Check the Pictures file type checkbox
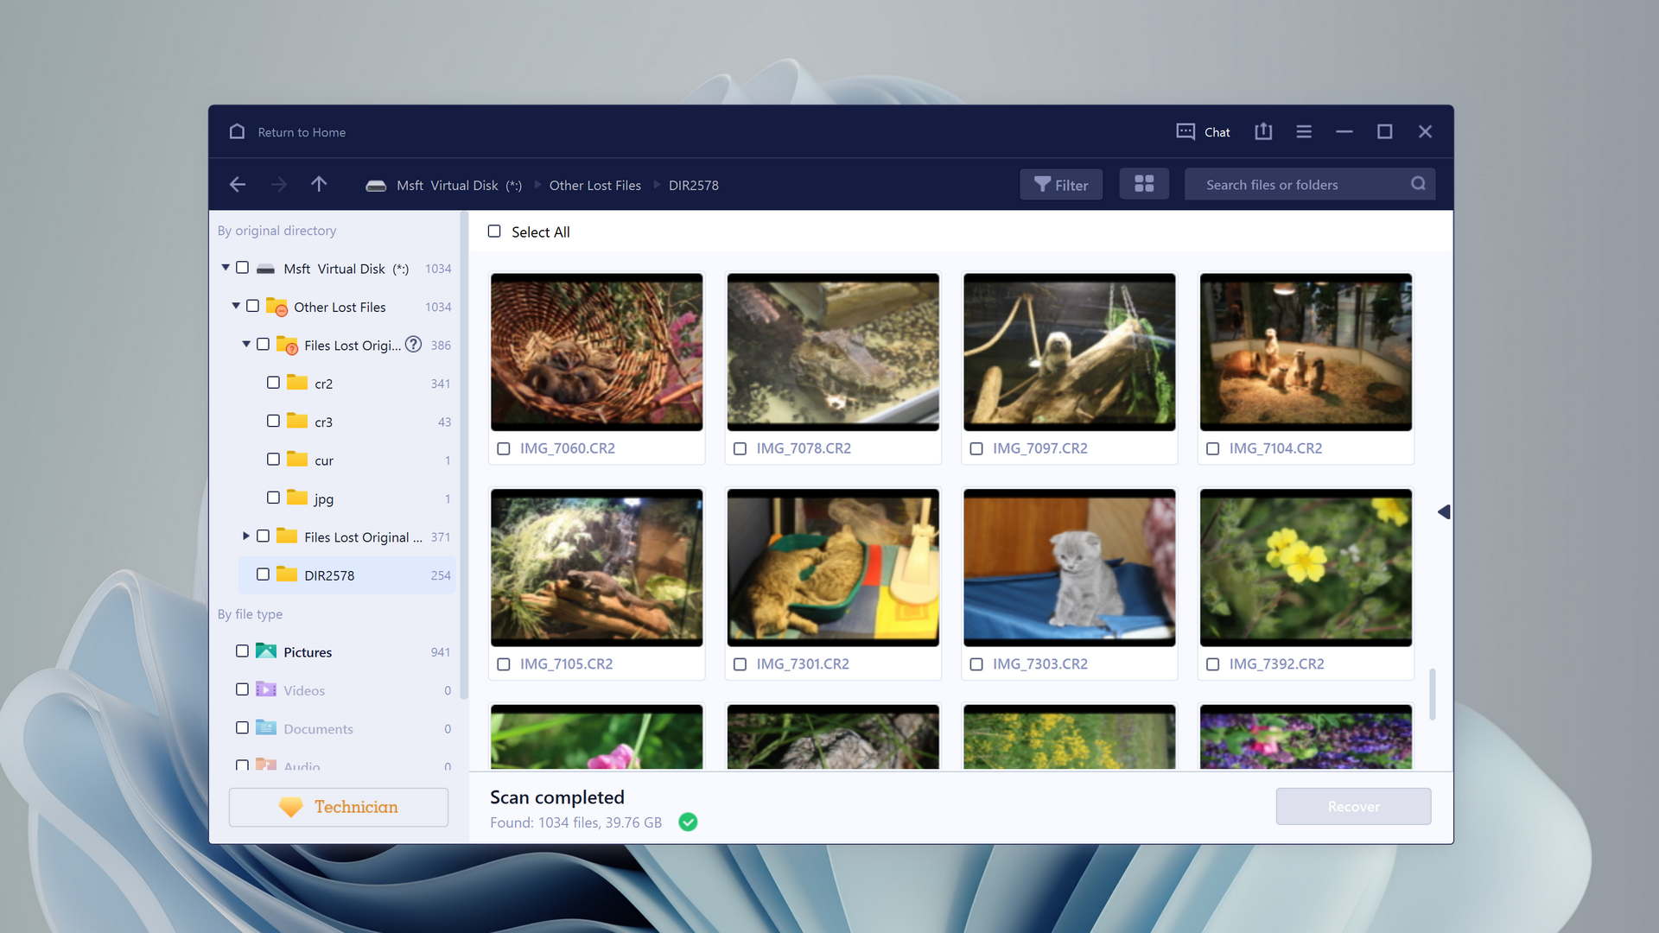This screenshot has height=933, width=1659. pyautogui.click(x=243, y=651)
